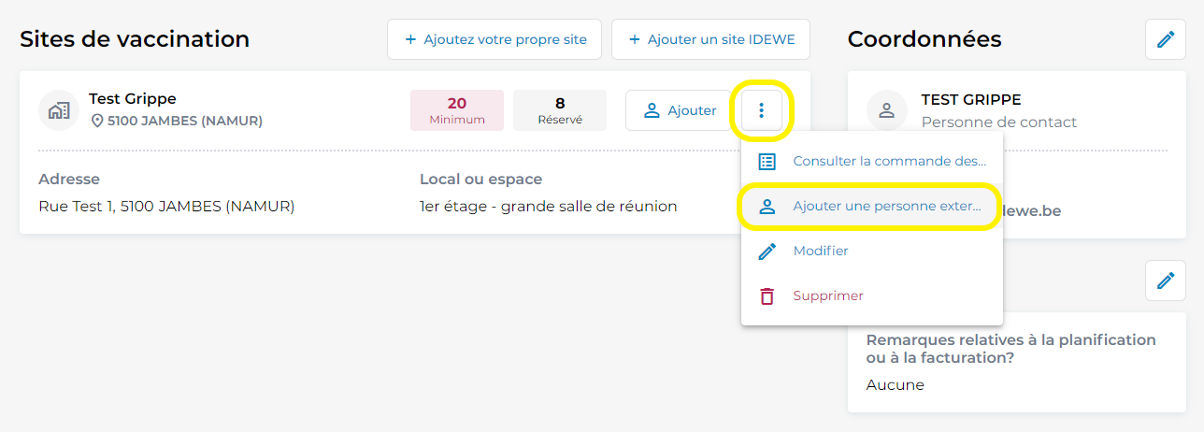Image resolution: width=1204 pixels, height=432 pixels.
Task: Click the location pin icon near 5100 JAMBES
Action: point(96,121)
